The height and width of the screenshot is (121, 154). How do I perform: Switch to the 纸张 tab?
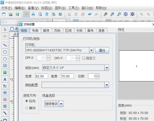[x=24, y=31]
